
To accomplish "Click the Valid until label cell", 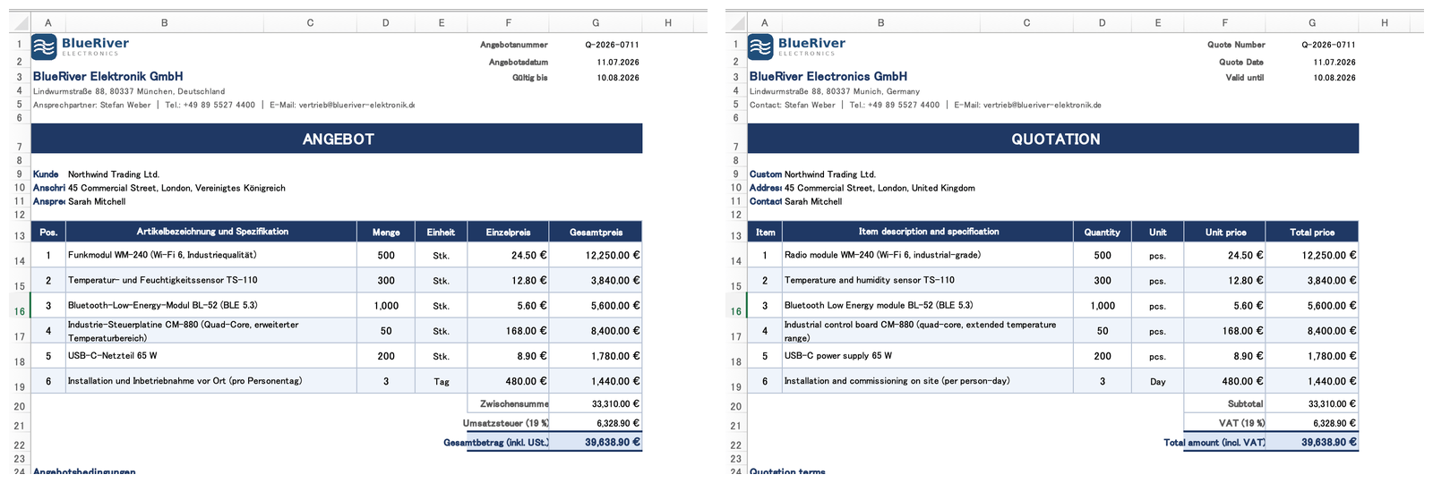I will (x=1245, y=78).
